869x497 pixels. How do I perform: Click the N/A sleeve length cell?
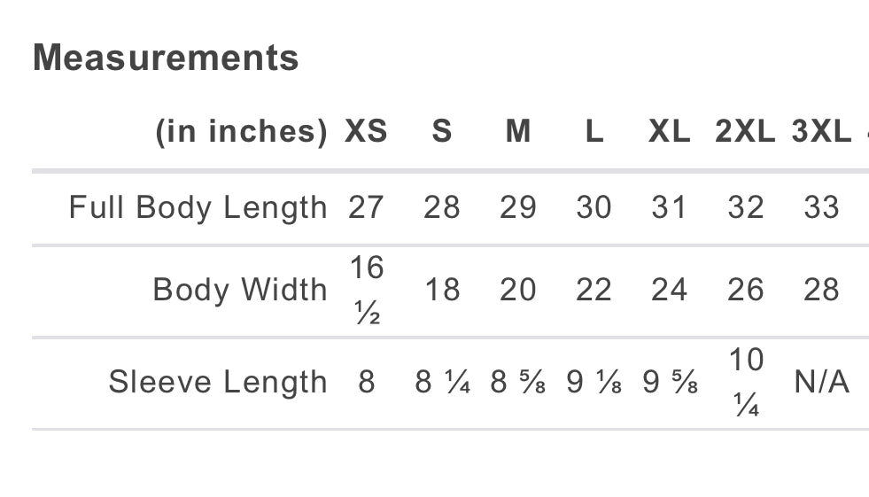tap(821, 382)
